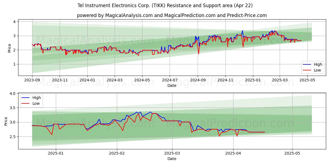330x165 pixels.
Task: Click the '2024-01' x-axis label
Action: pos(87,80)
